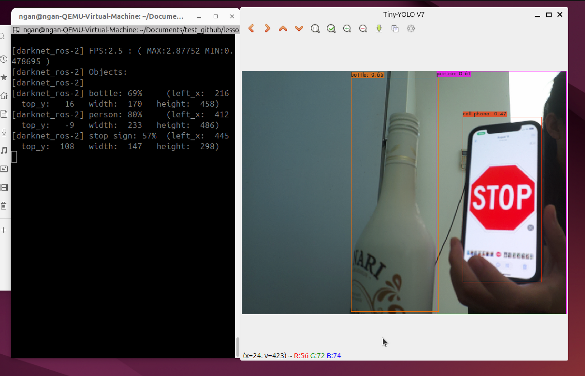Screen dimensions: 585x376
Task: Open the display properties gear
Action: pyautogui.click(x=411, y=29)
